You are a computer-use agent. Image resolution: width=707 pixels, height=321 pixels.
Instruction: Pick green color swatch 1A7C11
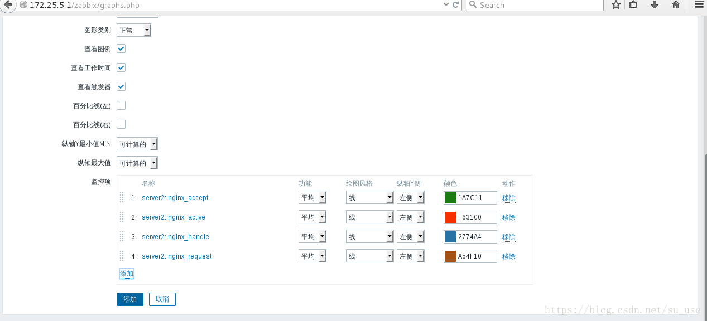pyautogui.click(x=450, y=198)
